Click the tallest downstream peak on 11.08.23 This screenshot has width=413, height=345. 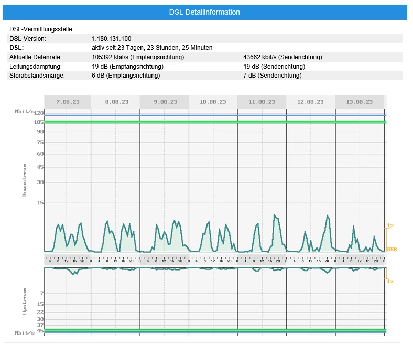coord(275,215)
